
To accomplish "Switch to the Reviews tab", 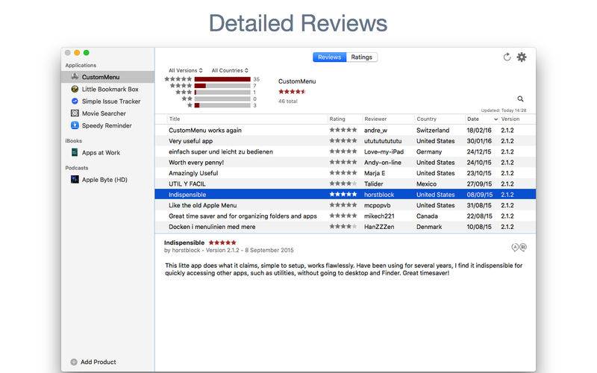I will (329, 57).
